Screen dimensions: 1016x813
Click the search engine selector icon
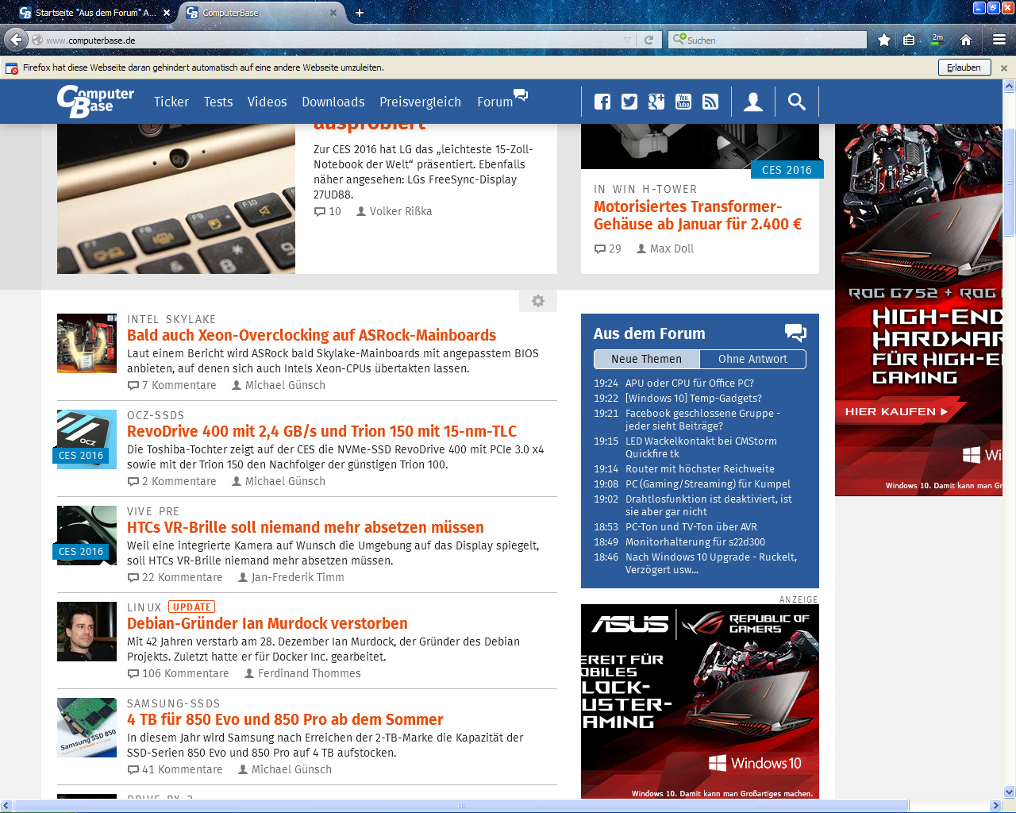(679, 39)
